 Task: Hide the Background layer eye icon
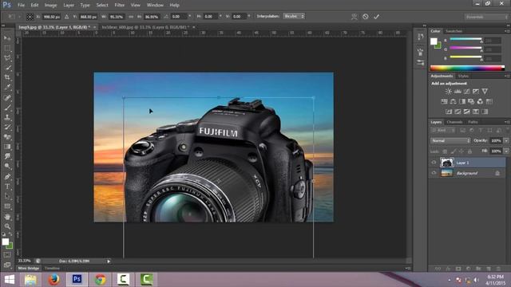click(434, 173)
